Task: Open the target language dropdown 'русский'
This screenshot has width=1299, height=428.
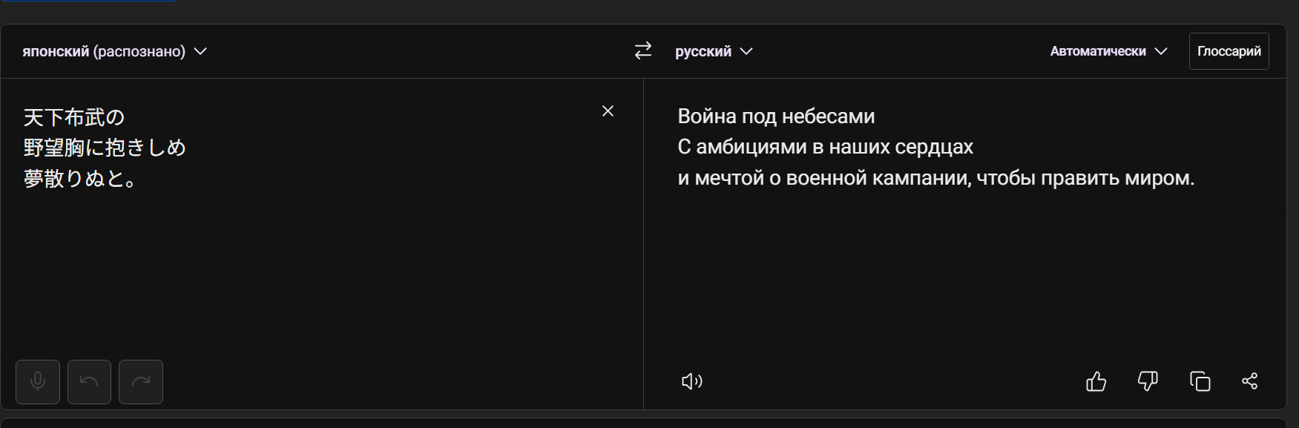Action: 714,51
